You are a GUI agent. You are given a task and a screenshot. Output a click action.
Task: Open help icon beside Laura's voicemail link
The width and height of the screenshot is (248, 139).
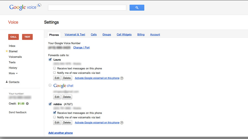[122, 78]
